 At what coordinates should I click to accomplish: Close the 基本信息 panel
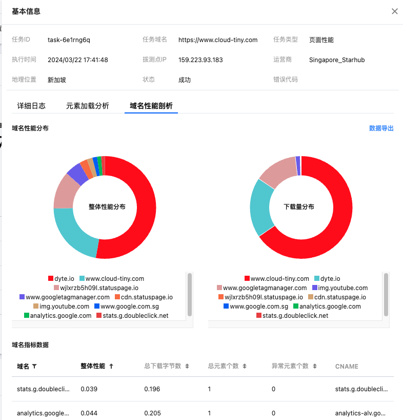coord(394,11)
